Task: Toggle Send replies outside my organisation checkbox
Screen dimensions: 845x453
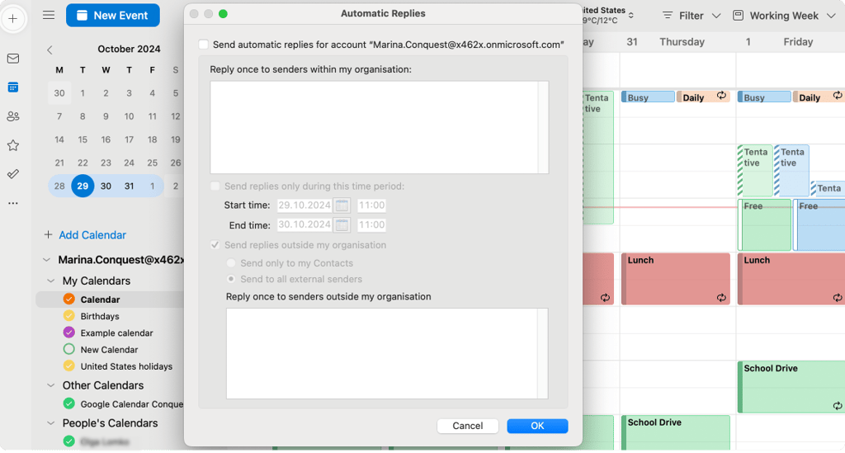Action: click(215, 244)
